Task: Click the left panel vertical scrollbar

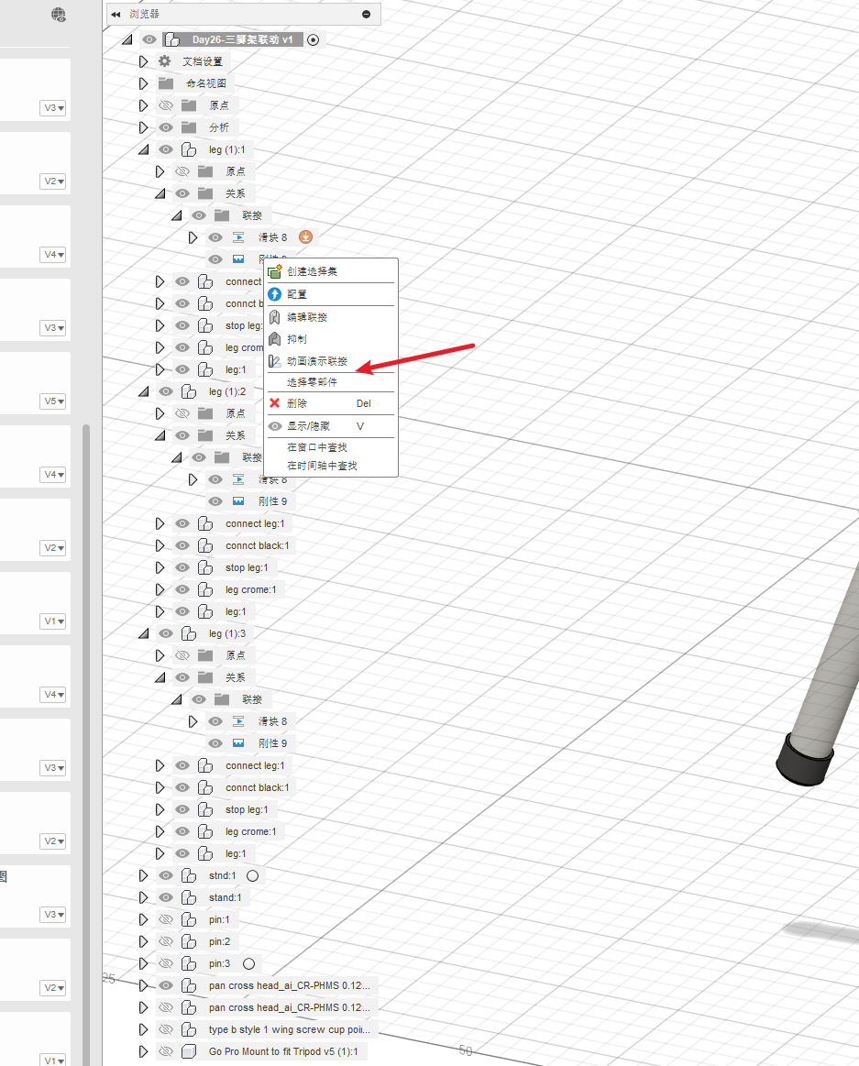Action: tap(86, 642)
